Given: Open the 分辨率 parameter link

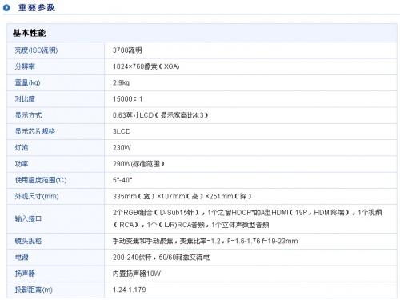Looking at the screenshot, I should coord(25,66).
